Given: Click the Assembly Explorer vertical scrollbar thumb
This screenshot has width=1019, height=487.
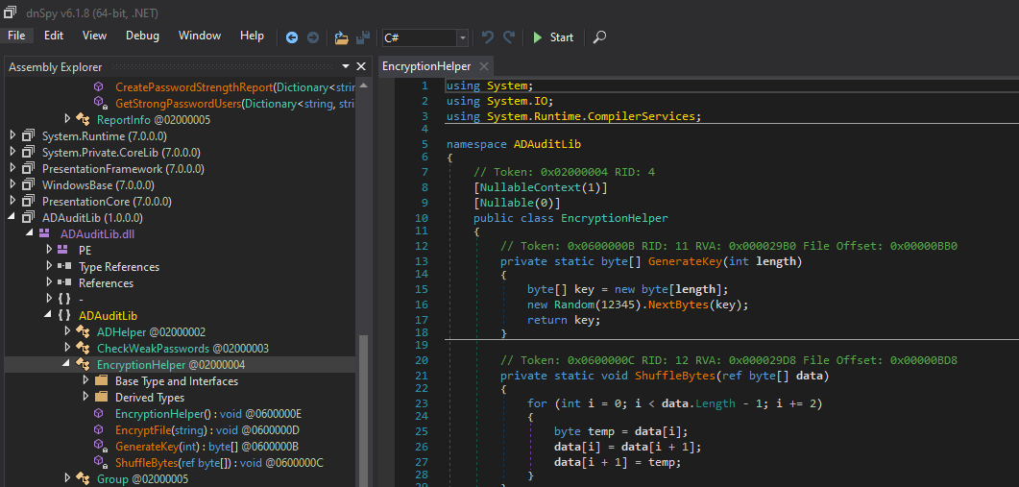Looking at the screenshot, I should point(363,410).
